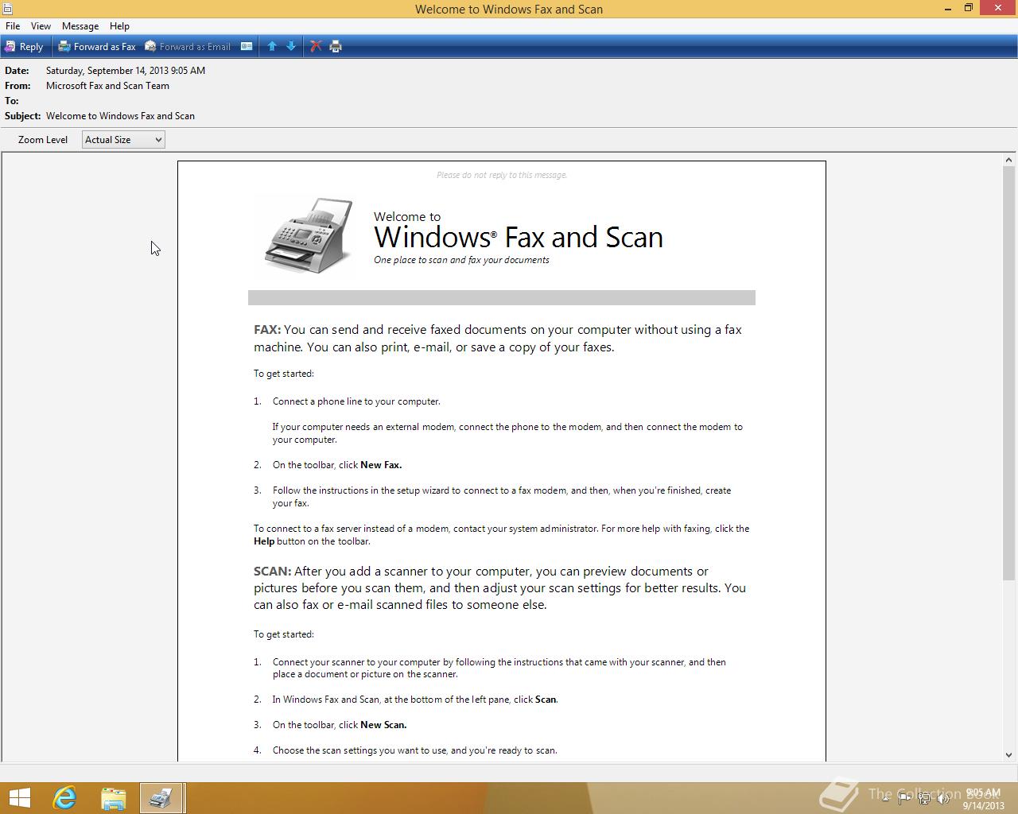Open the Message menu

click(80, 26)
